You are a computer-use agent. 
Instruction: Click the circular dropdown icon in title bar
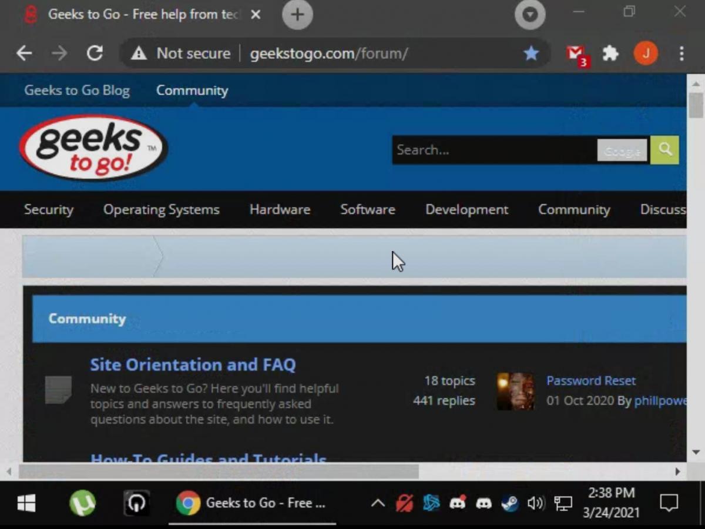[530, 15]
